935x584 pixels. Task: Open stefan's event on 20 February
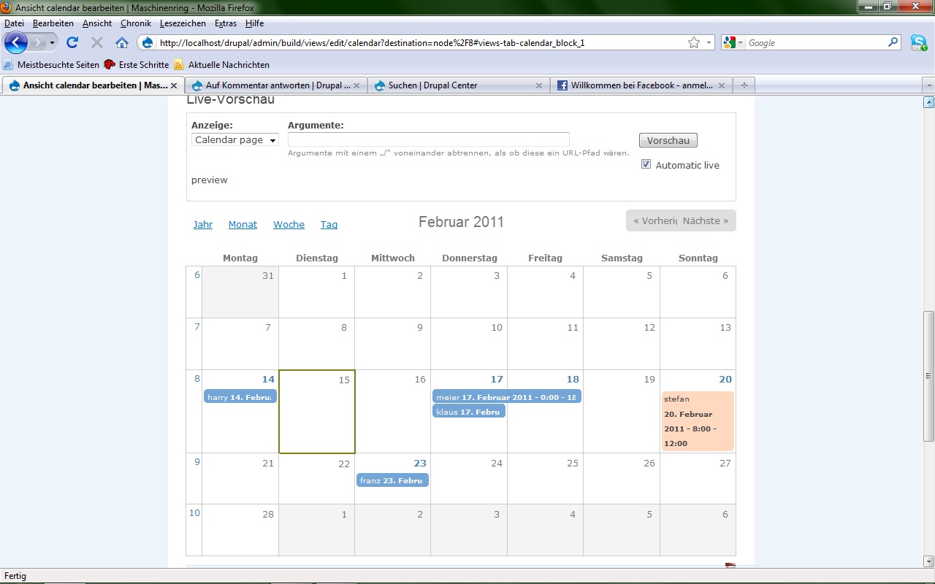[x=697, y=420]
